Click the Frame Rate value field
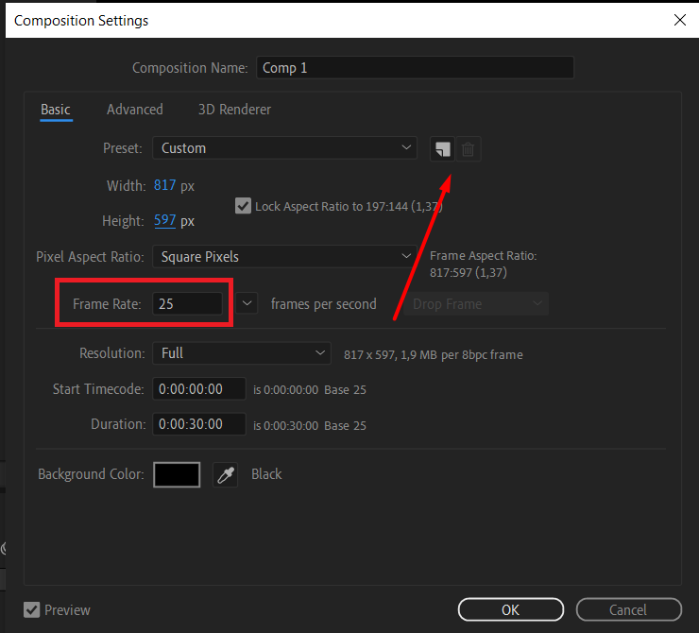Screen dimensions: 699x633 [x=187, y=303]
